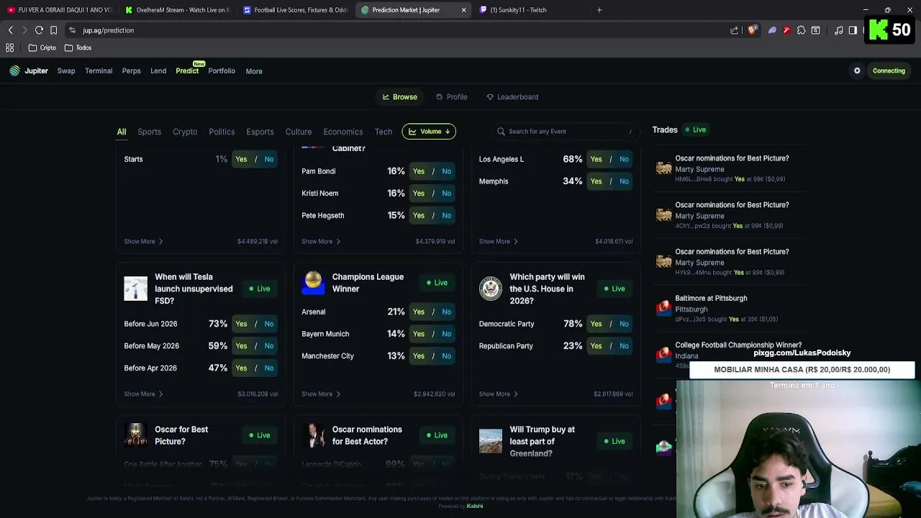Close the Prediction Market Jupiter tab

(x=463, y=10)
